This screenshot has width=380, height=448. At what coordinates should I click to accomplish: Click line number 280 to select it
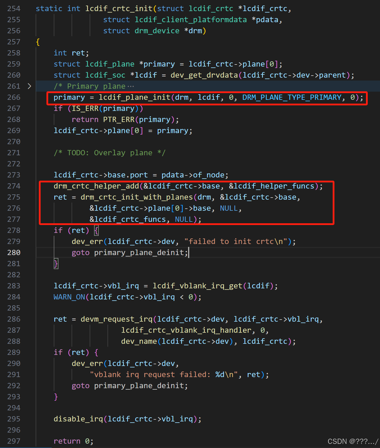pyautogui.click(x=13, y=252)
